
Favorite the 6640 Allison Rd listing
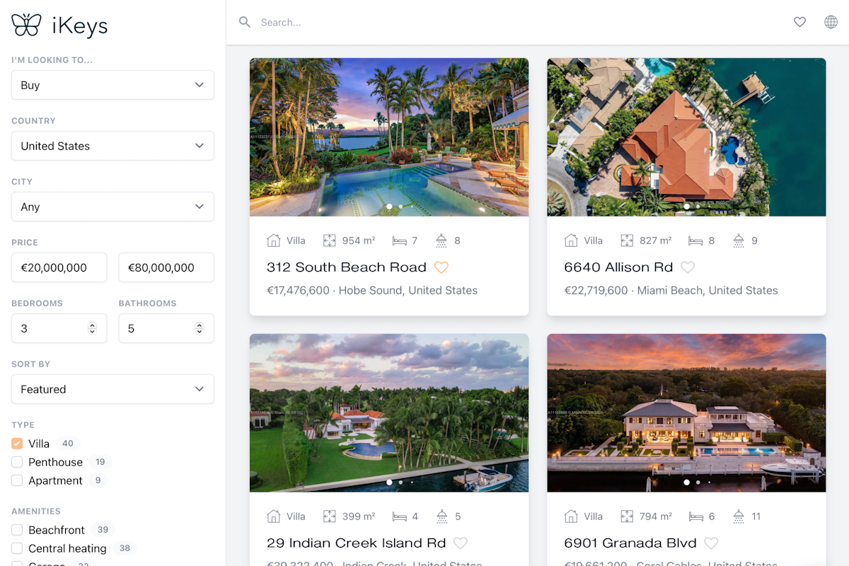(x=688, y=267)
